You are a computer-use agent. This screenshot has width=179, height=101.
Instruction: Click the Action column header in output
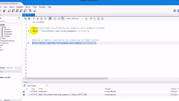pos(41,89)
